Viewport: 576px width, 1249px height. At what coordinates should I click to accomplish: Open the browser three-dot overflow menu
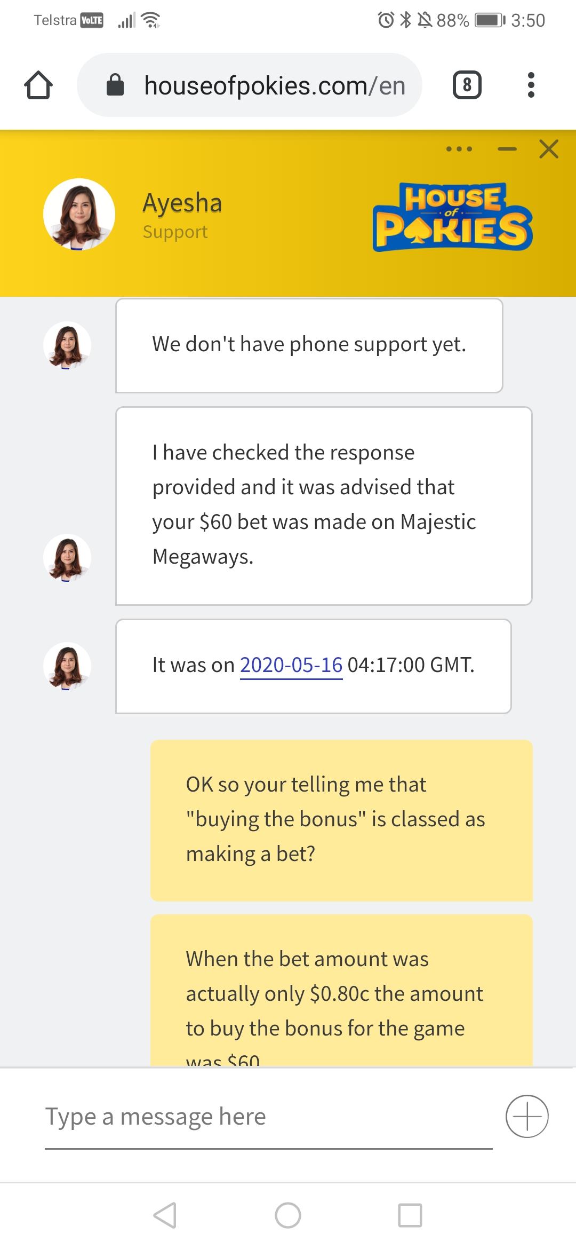pyautogui.click(x=530, y=85)
